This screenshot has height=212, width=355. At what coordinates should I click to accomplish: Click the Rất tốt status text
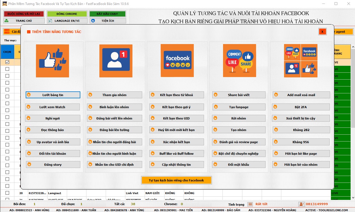tap(261, 204)
